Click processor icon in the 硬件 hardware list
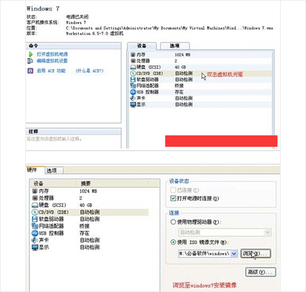Viewport: 306px width, 292px height. pyautogui.click(x=35, y=198)
